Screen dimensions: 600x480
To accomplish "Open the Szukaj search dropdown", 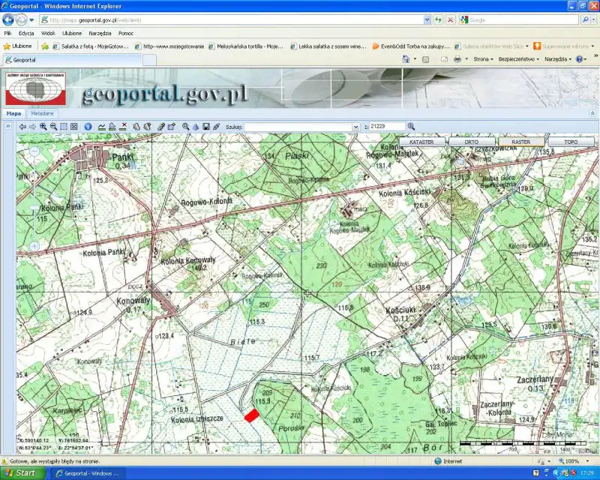I will tap(355, 127).
